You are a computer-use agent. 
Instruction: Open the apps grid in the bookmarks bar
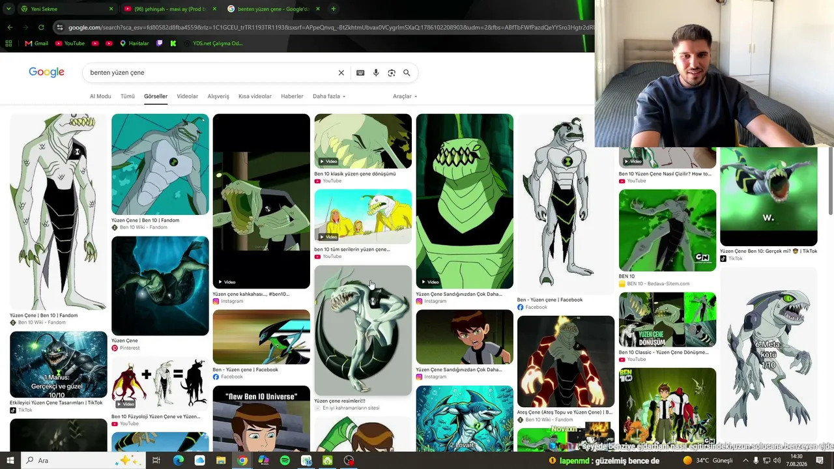point(8,44)
